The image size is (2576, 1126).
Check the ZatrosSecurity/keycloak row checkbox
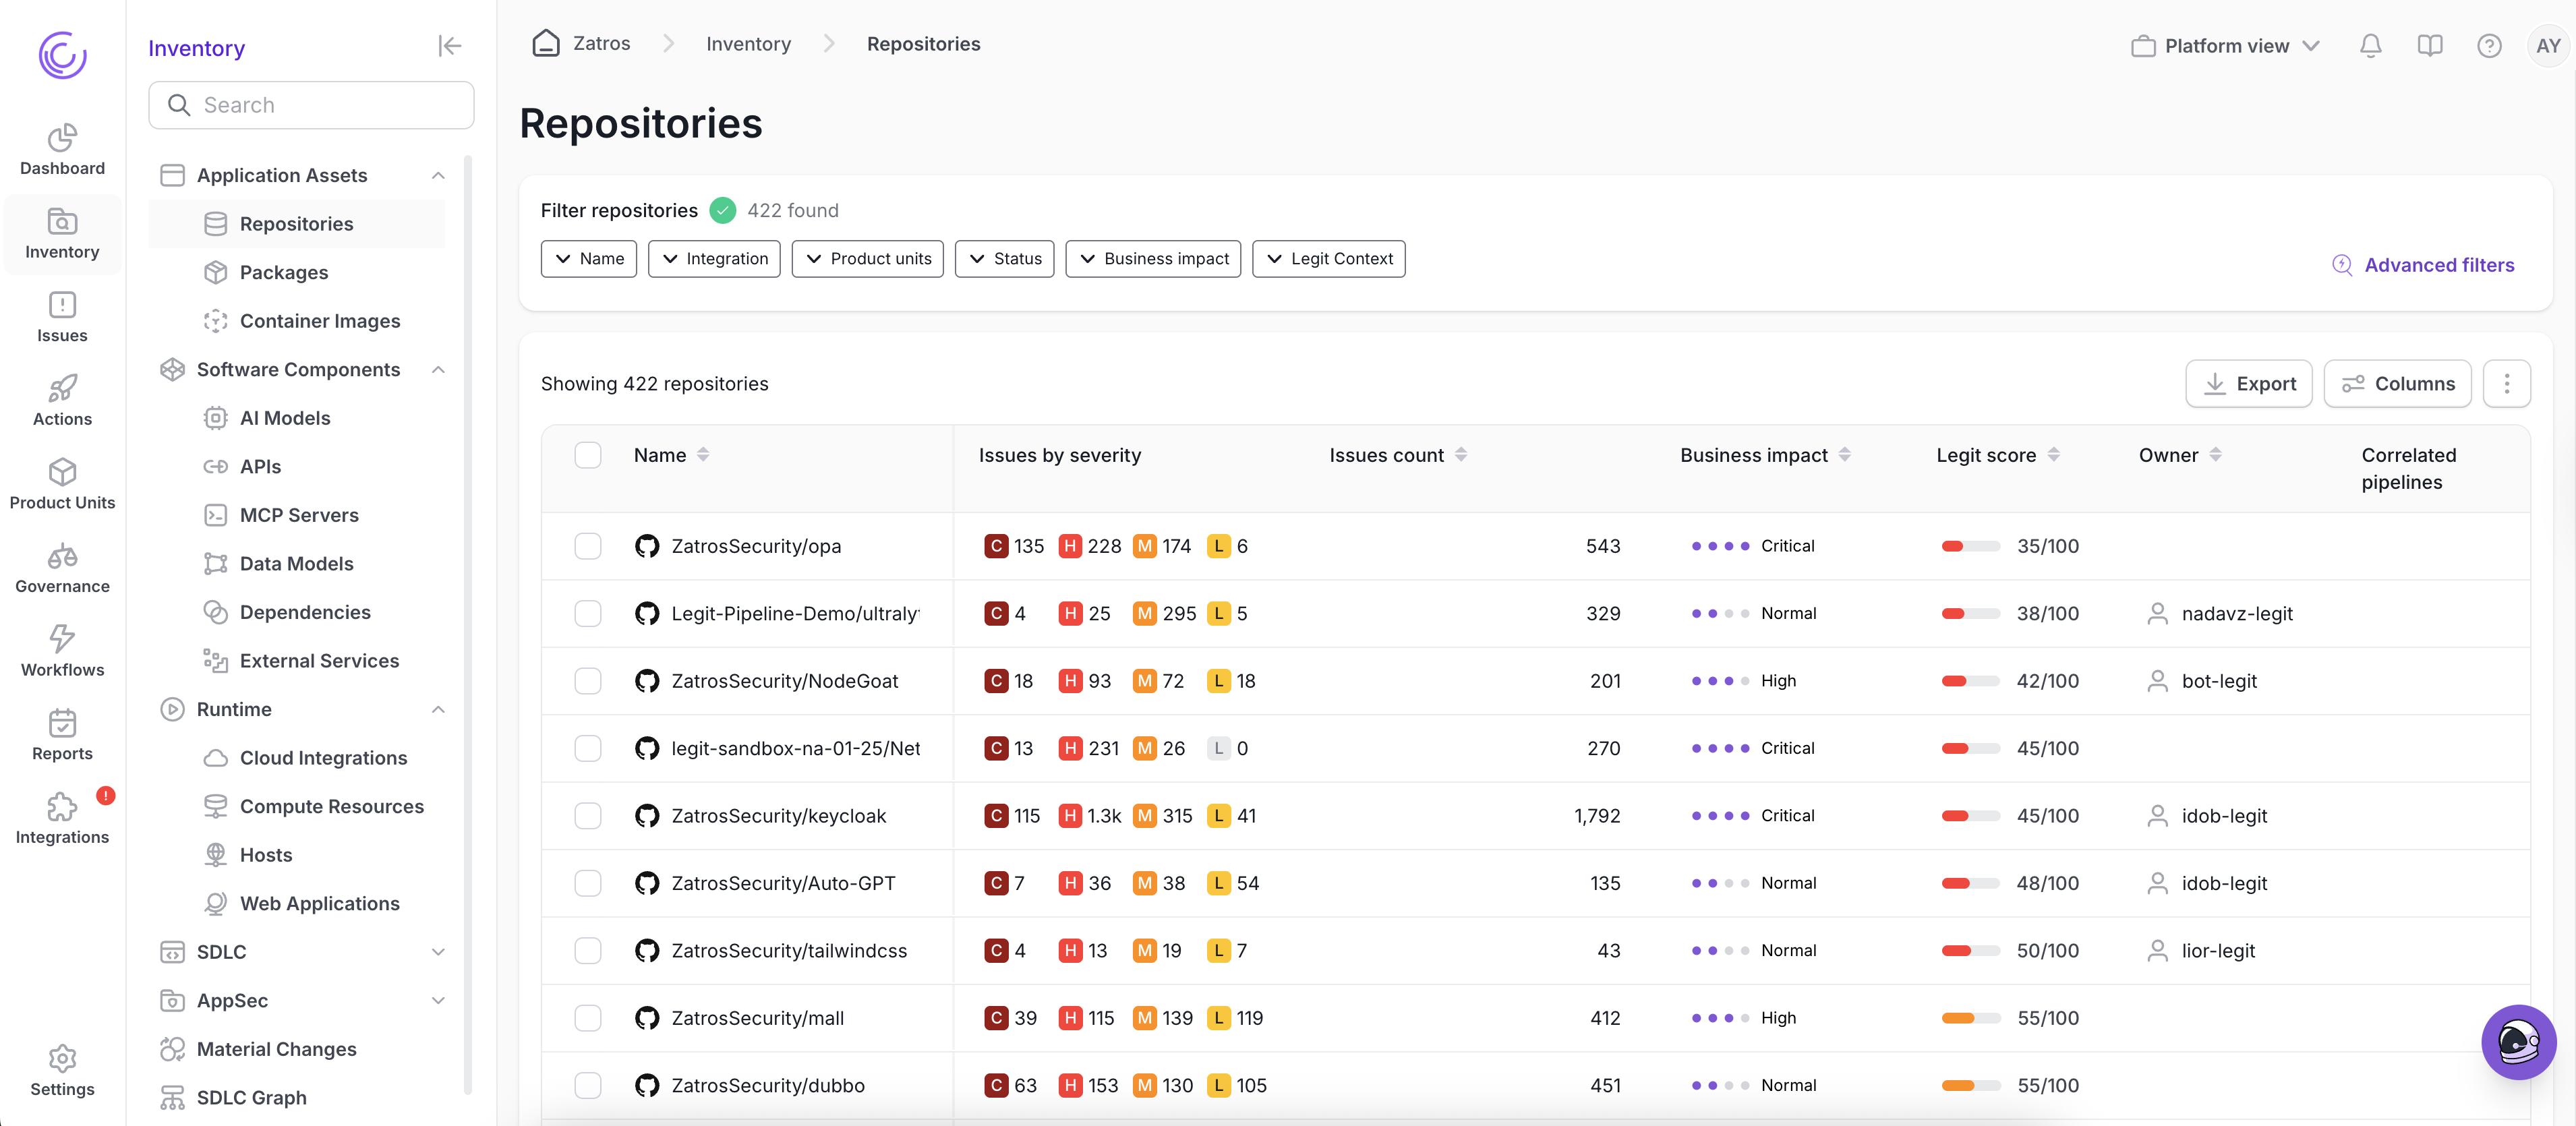tap(588, 816)
